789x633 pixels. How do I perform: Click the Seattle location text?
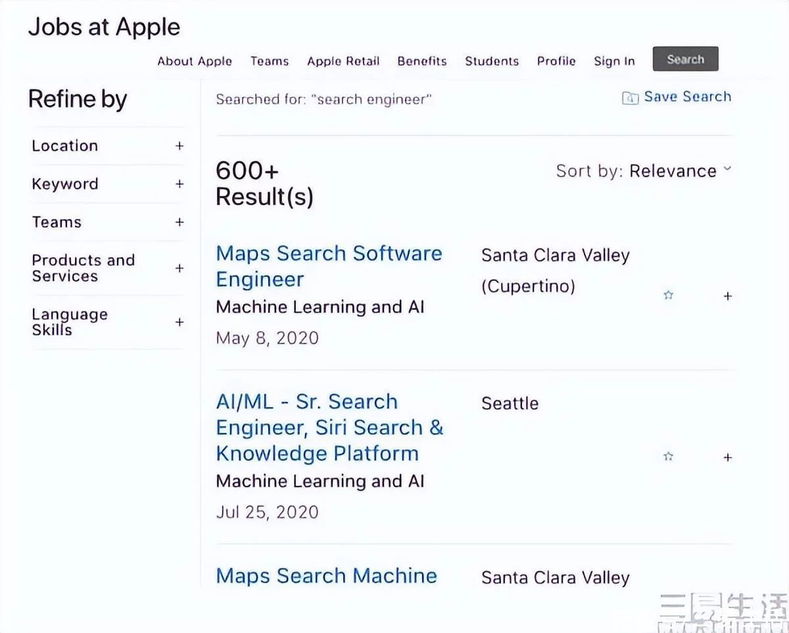point(510,403)
